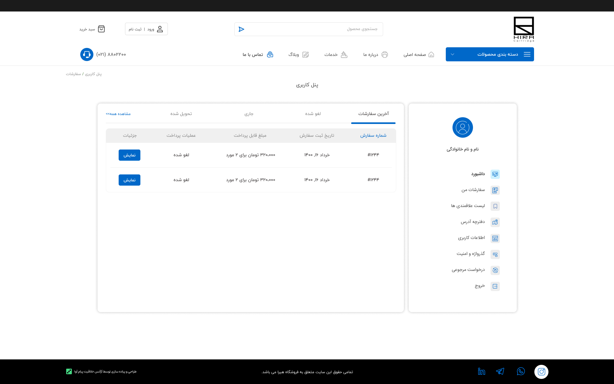Viewport: 614px width, 384px height.
Task: Open the WhatsApp footer icon
Action: pyautogui.click(x=521, y=371)
